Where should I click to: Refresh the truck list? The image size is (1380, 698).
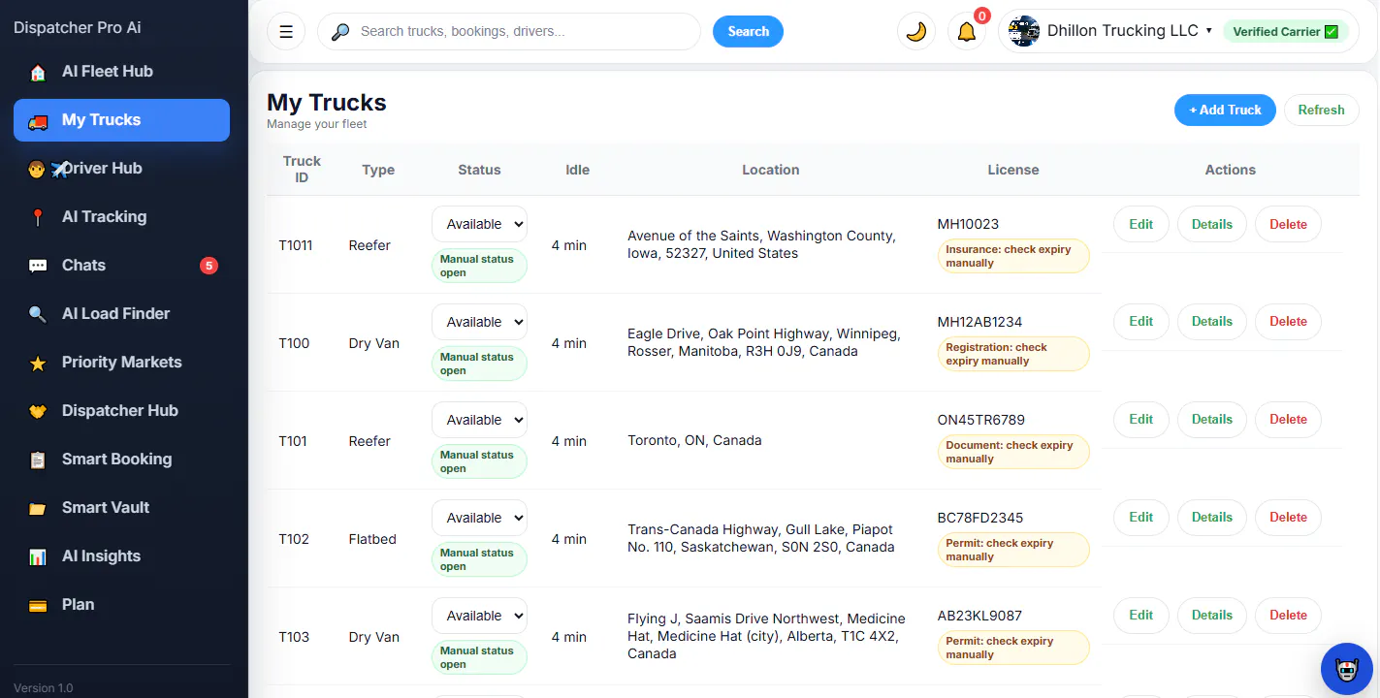point(1321,110)
